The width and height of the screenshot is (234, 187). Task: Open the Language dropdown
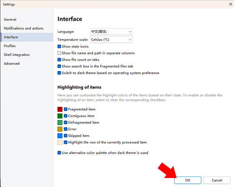[x=111, y=31]
